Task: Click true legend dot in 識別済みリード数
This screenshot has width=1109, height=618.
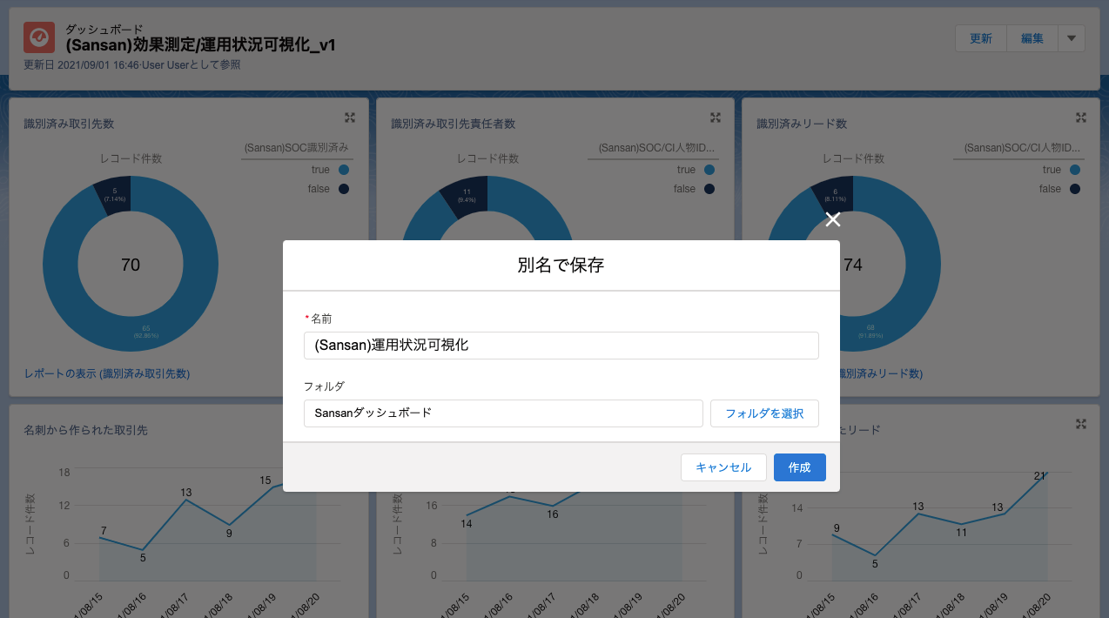Action: (1075, 171)
